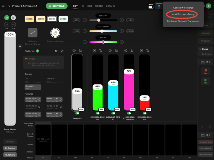Lock the INFINIBAR PB12 #6 fader
Image resolution: width=214 pixels, height=160 pixels.
[148, 51]
